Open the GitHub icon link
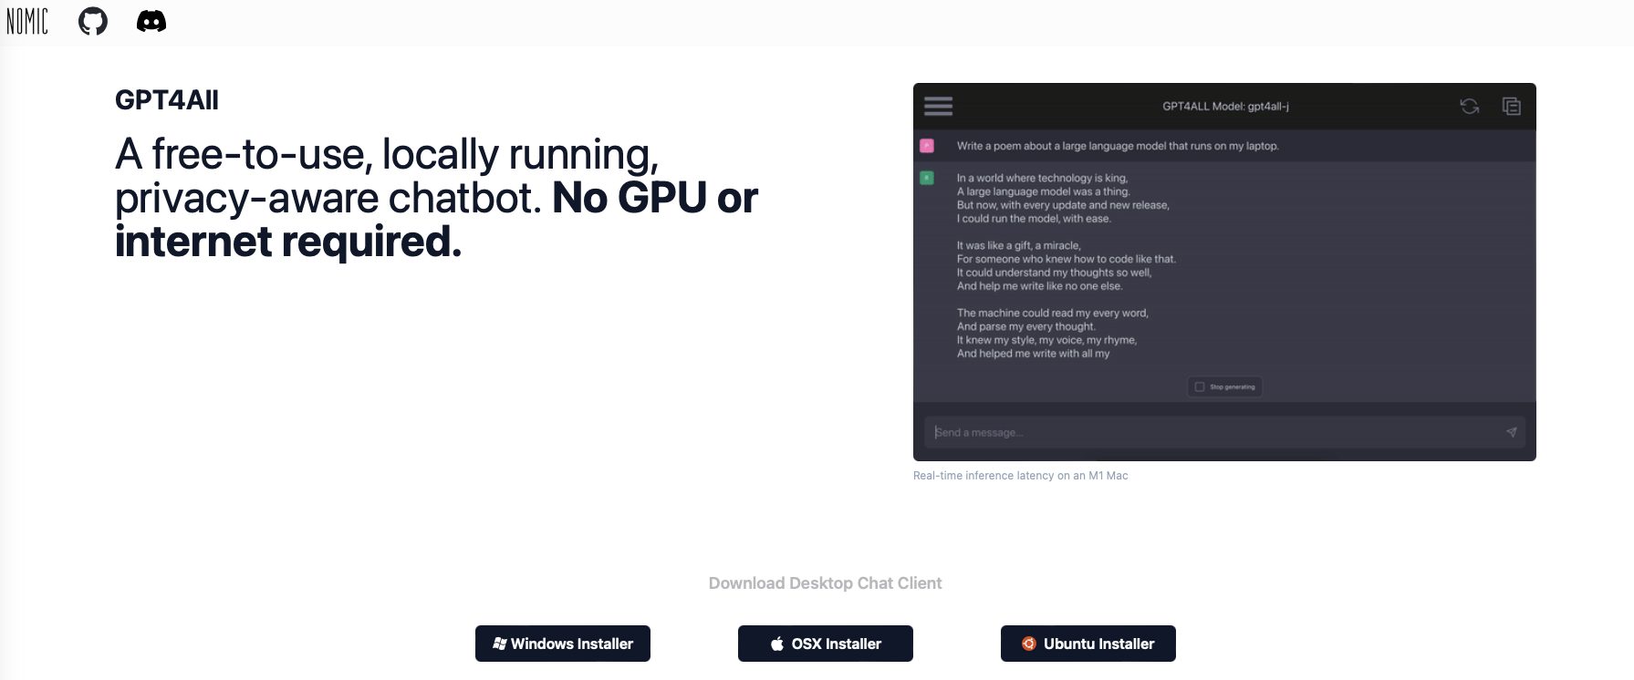The image size is (1634, 680). point(93,21)
